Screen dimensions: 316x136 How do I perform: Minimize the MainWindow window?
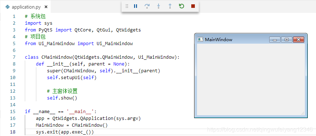click(275, 40)
